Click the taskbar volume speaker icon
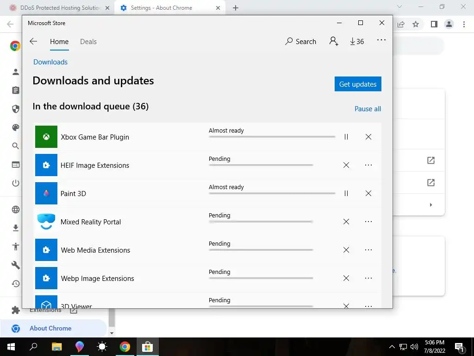This screenshot has width=474, height=356. click(x=414, y=347)
